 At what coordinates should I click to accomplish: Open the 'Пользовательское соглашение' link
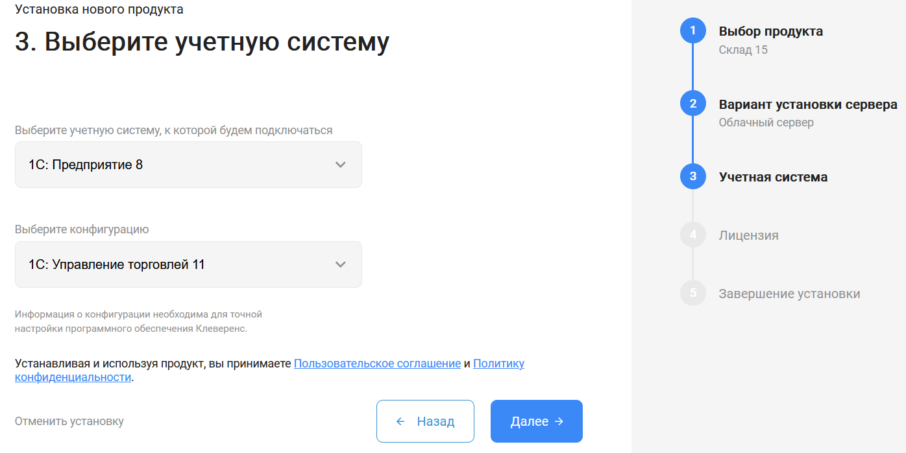[x=377, y=364]
